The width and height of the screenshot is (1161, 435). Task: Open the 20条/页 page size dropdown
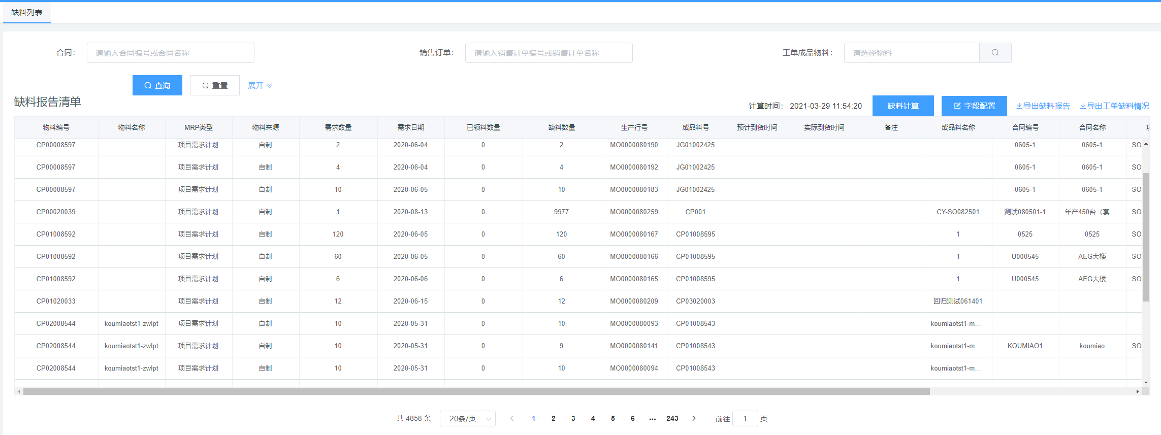click(x=467, y=418)
